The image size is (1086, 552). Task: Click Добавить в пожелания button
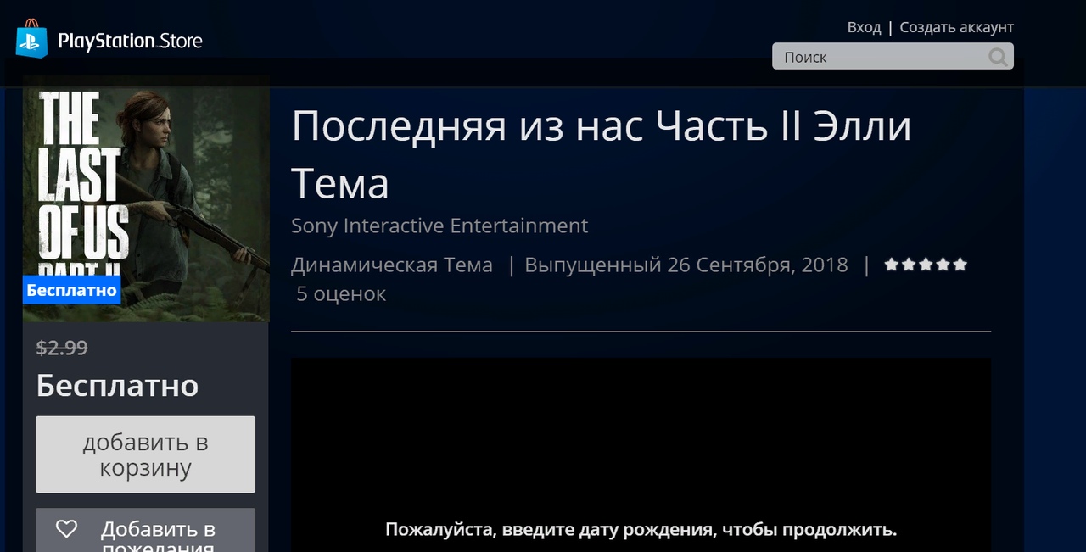pyautogui.click(x=145, y=531)
